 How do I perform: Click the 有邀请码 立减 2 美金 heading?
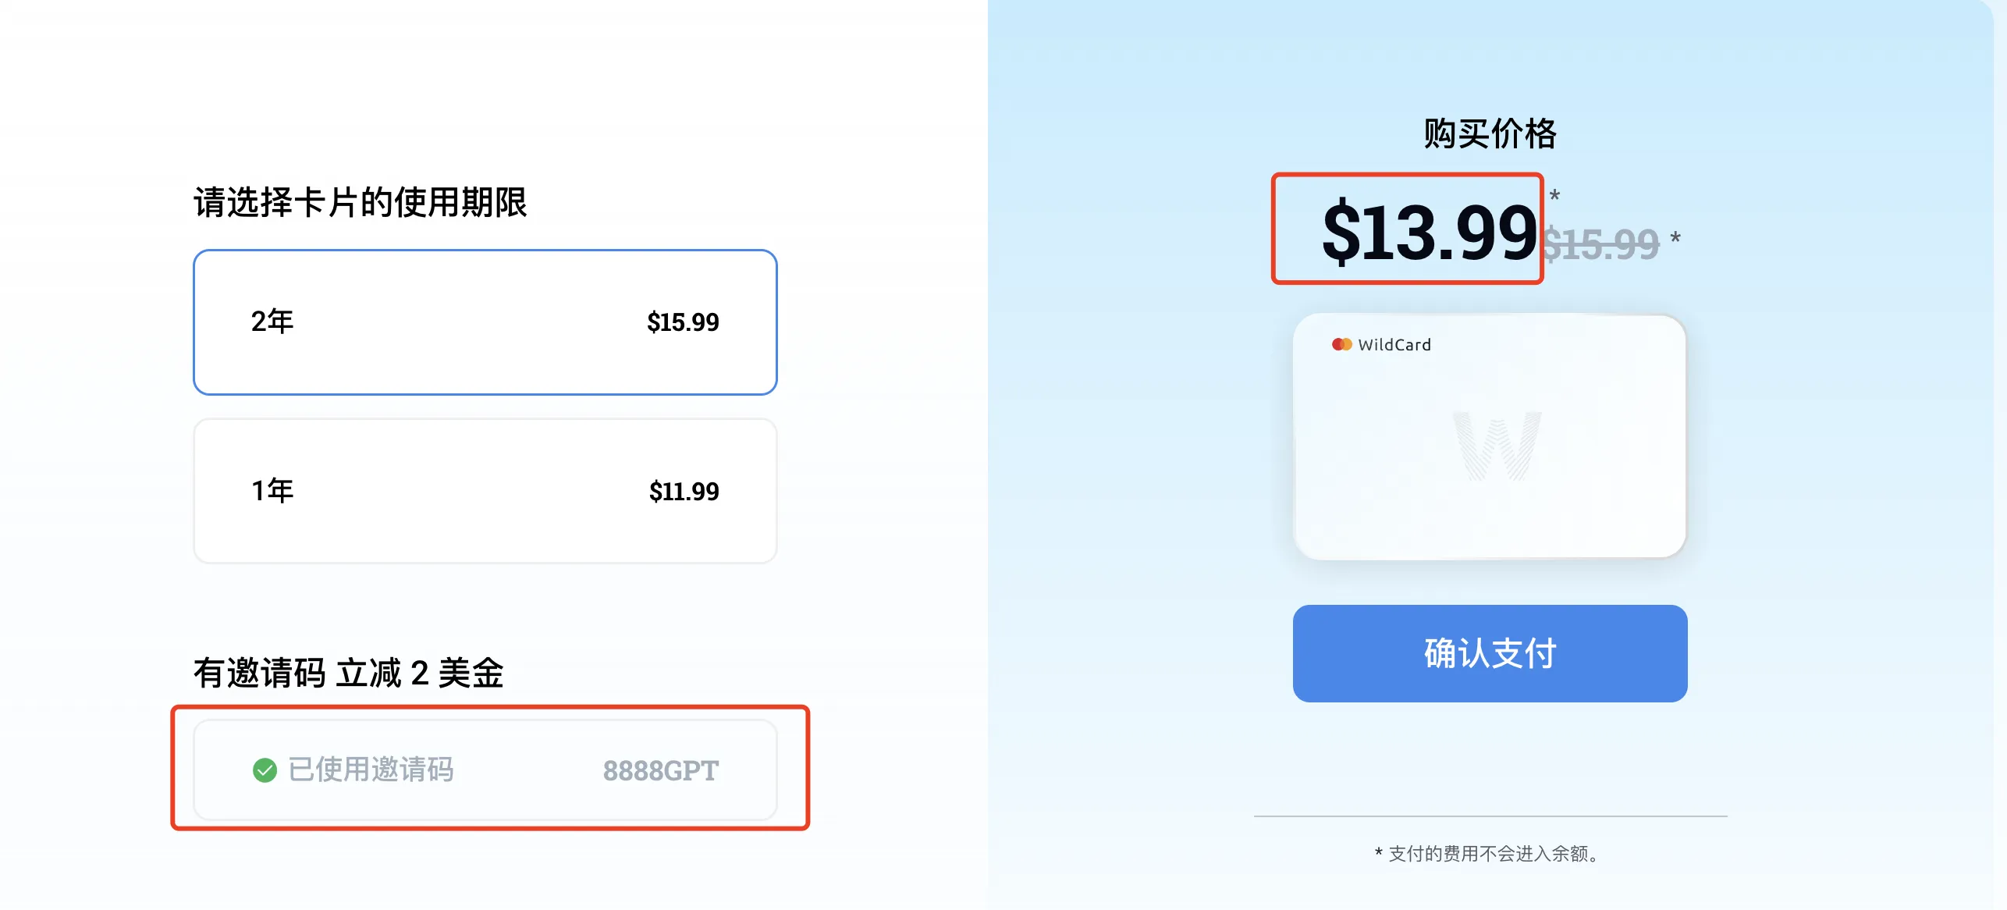pos(349,673)
